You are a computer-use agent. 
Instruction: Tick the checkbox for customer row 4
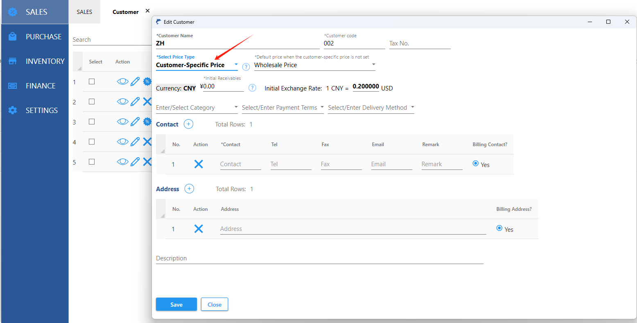tap(92, 142)
